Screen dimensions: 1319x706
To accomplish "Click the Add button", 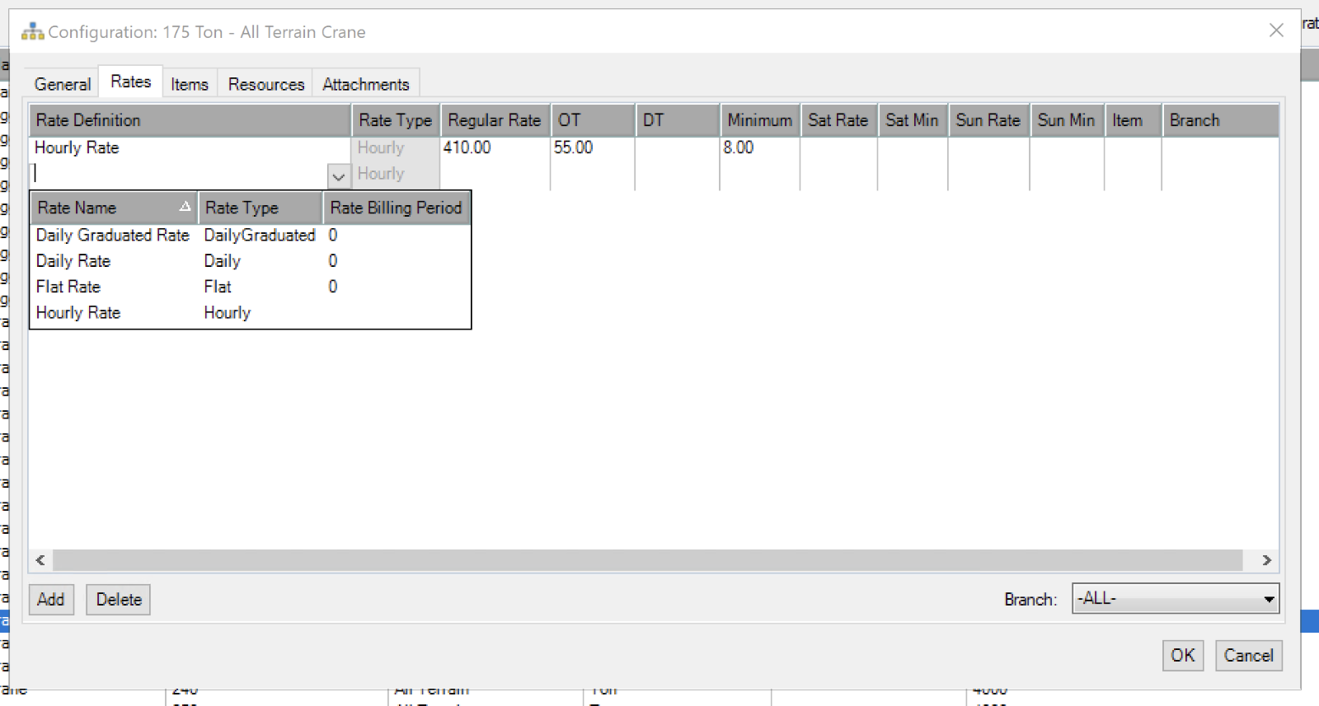I will pos(51,600).
